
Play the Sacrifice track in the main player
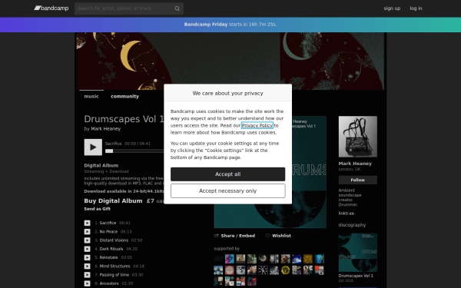93,147
